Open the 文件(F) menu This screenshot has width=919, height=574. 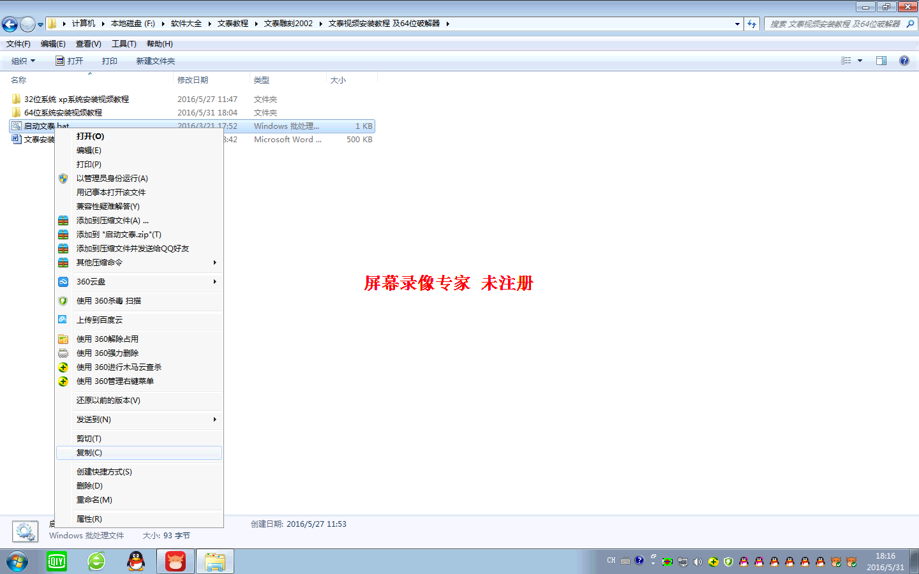point(19,44)
